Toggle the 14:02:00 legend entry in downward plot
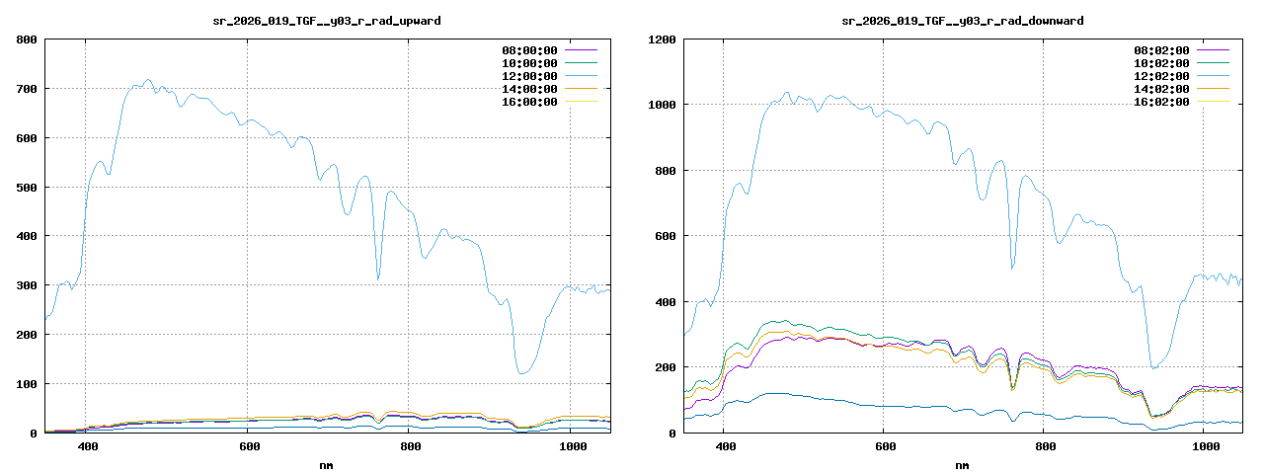The height and width of the screenshot is (474, 1264). (x=1162, y=89)
